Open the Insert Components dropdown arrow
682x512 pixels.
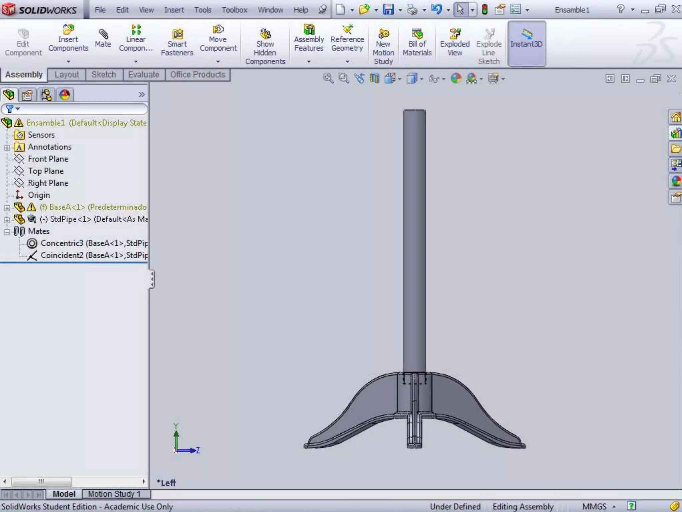(x=68, y=62)
